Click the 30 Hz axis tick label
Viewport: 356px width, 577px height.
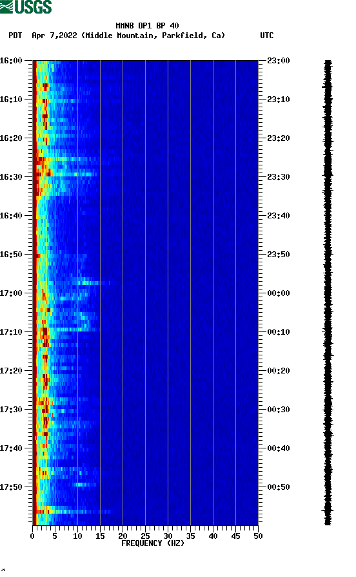pyautogui.click(x=168, y=536)
